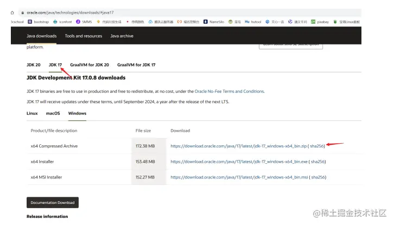
Task: Open the orange bracket-icon bookmark
Action: click(x=180, y=22)
